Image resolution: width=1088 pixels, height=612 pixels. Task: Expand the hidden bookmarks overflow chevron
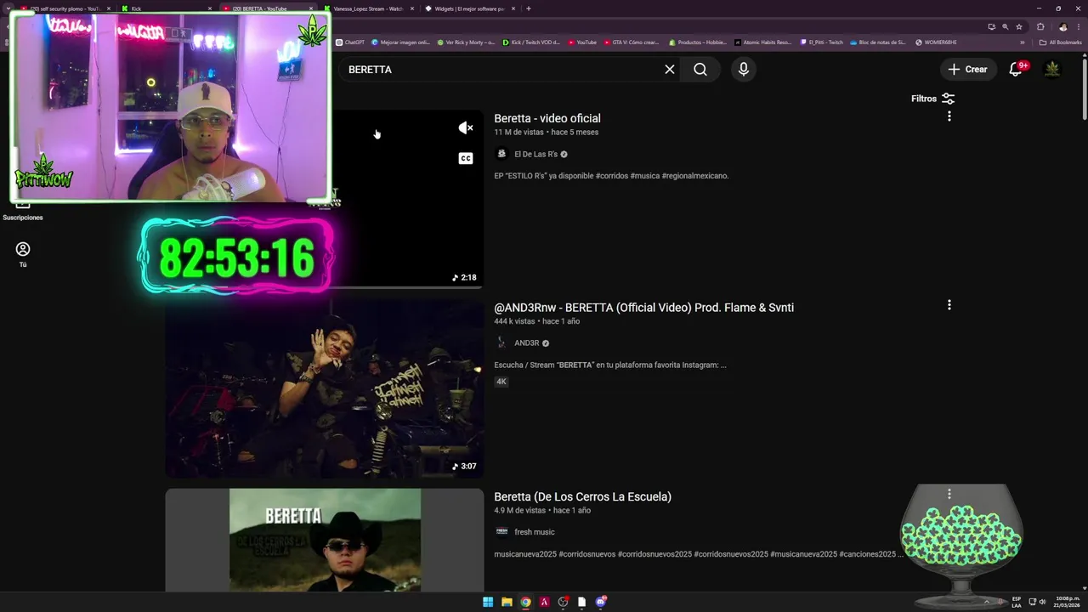(1023, 42)
